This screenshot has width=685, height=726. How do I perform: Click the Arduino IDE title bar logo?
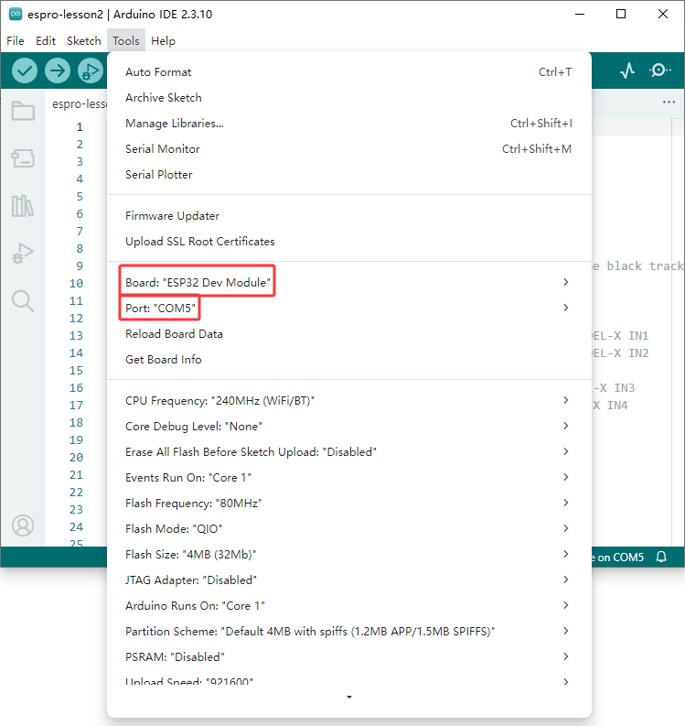coord(16,14)
